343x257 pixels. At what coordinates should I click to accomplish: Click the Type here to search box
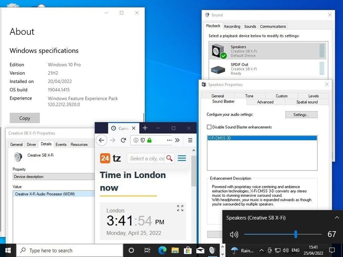(x=70, y=250)
